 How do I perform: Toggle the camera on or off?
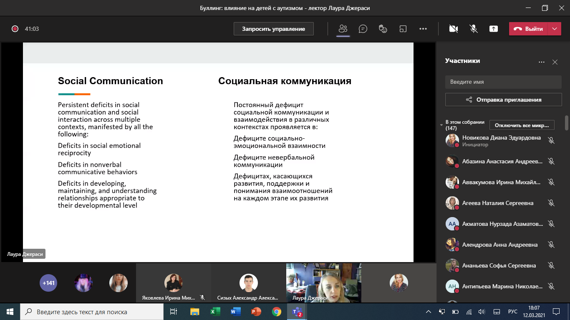coord(453,29)
